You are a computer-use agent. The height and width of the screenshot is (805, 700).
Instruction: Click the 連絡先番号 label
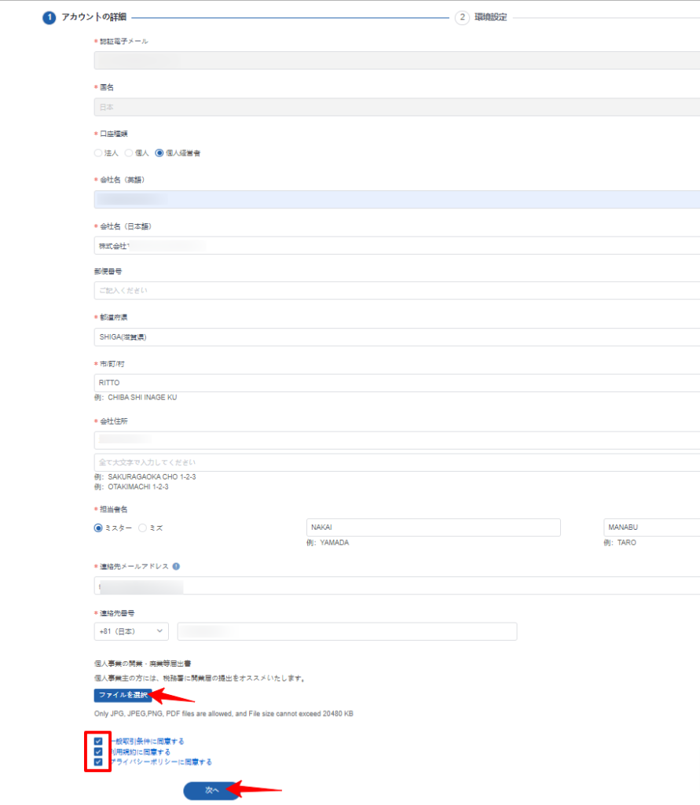point(117,613)
